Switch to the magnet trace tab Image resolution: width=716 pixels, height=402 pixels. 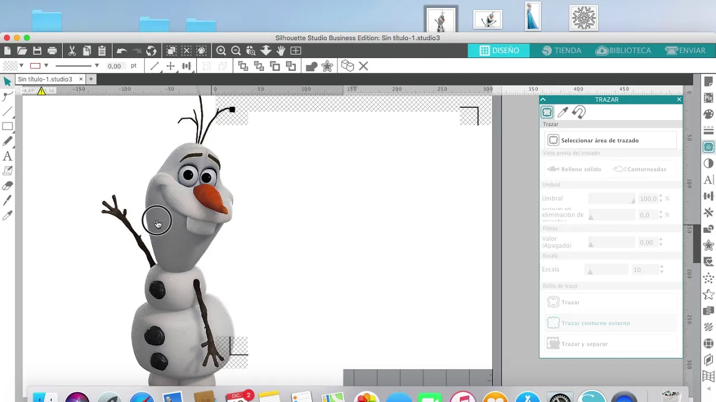578,112
